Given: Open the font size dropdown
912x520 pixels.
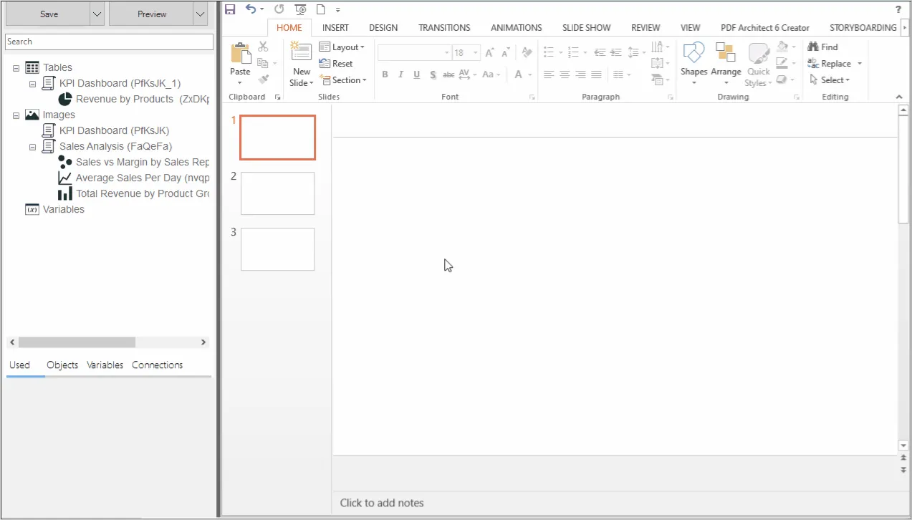Looking at the screenshot, I should (x=474, y=53).
